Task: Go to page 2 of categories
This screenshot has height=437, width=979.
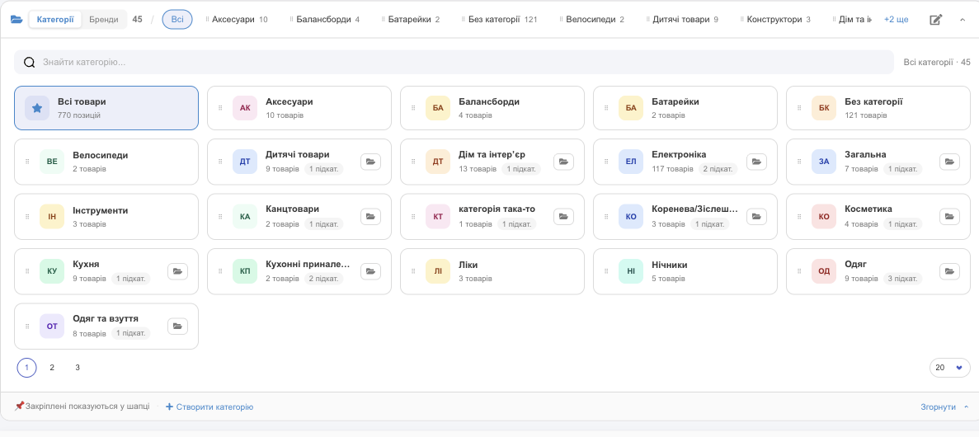Action: [52, 368]
